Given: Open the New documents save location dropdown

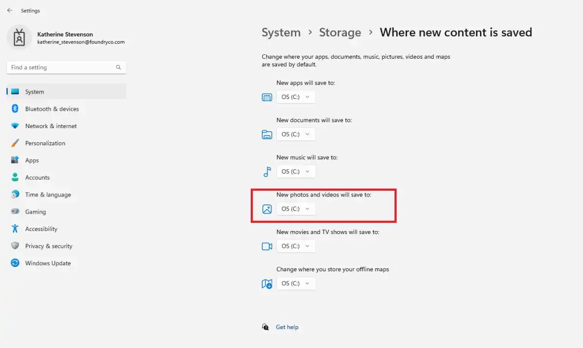Looking at the screenshot, I should [x=296, y=134].
